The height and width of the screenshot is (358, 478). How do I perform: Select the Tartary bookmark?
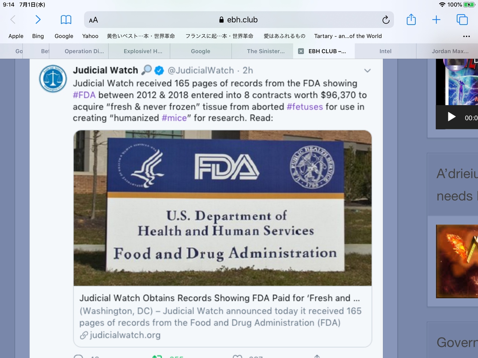[x=348, y=36]
